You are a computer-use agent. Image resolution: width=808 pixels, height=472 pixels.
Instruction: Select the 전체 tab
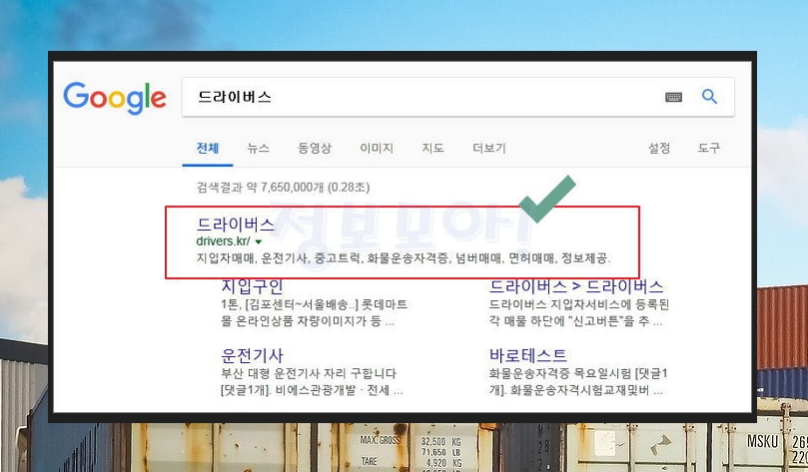[x=208, y=149]
